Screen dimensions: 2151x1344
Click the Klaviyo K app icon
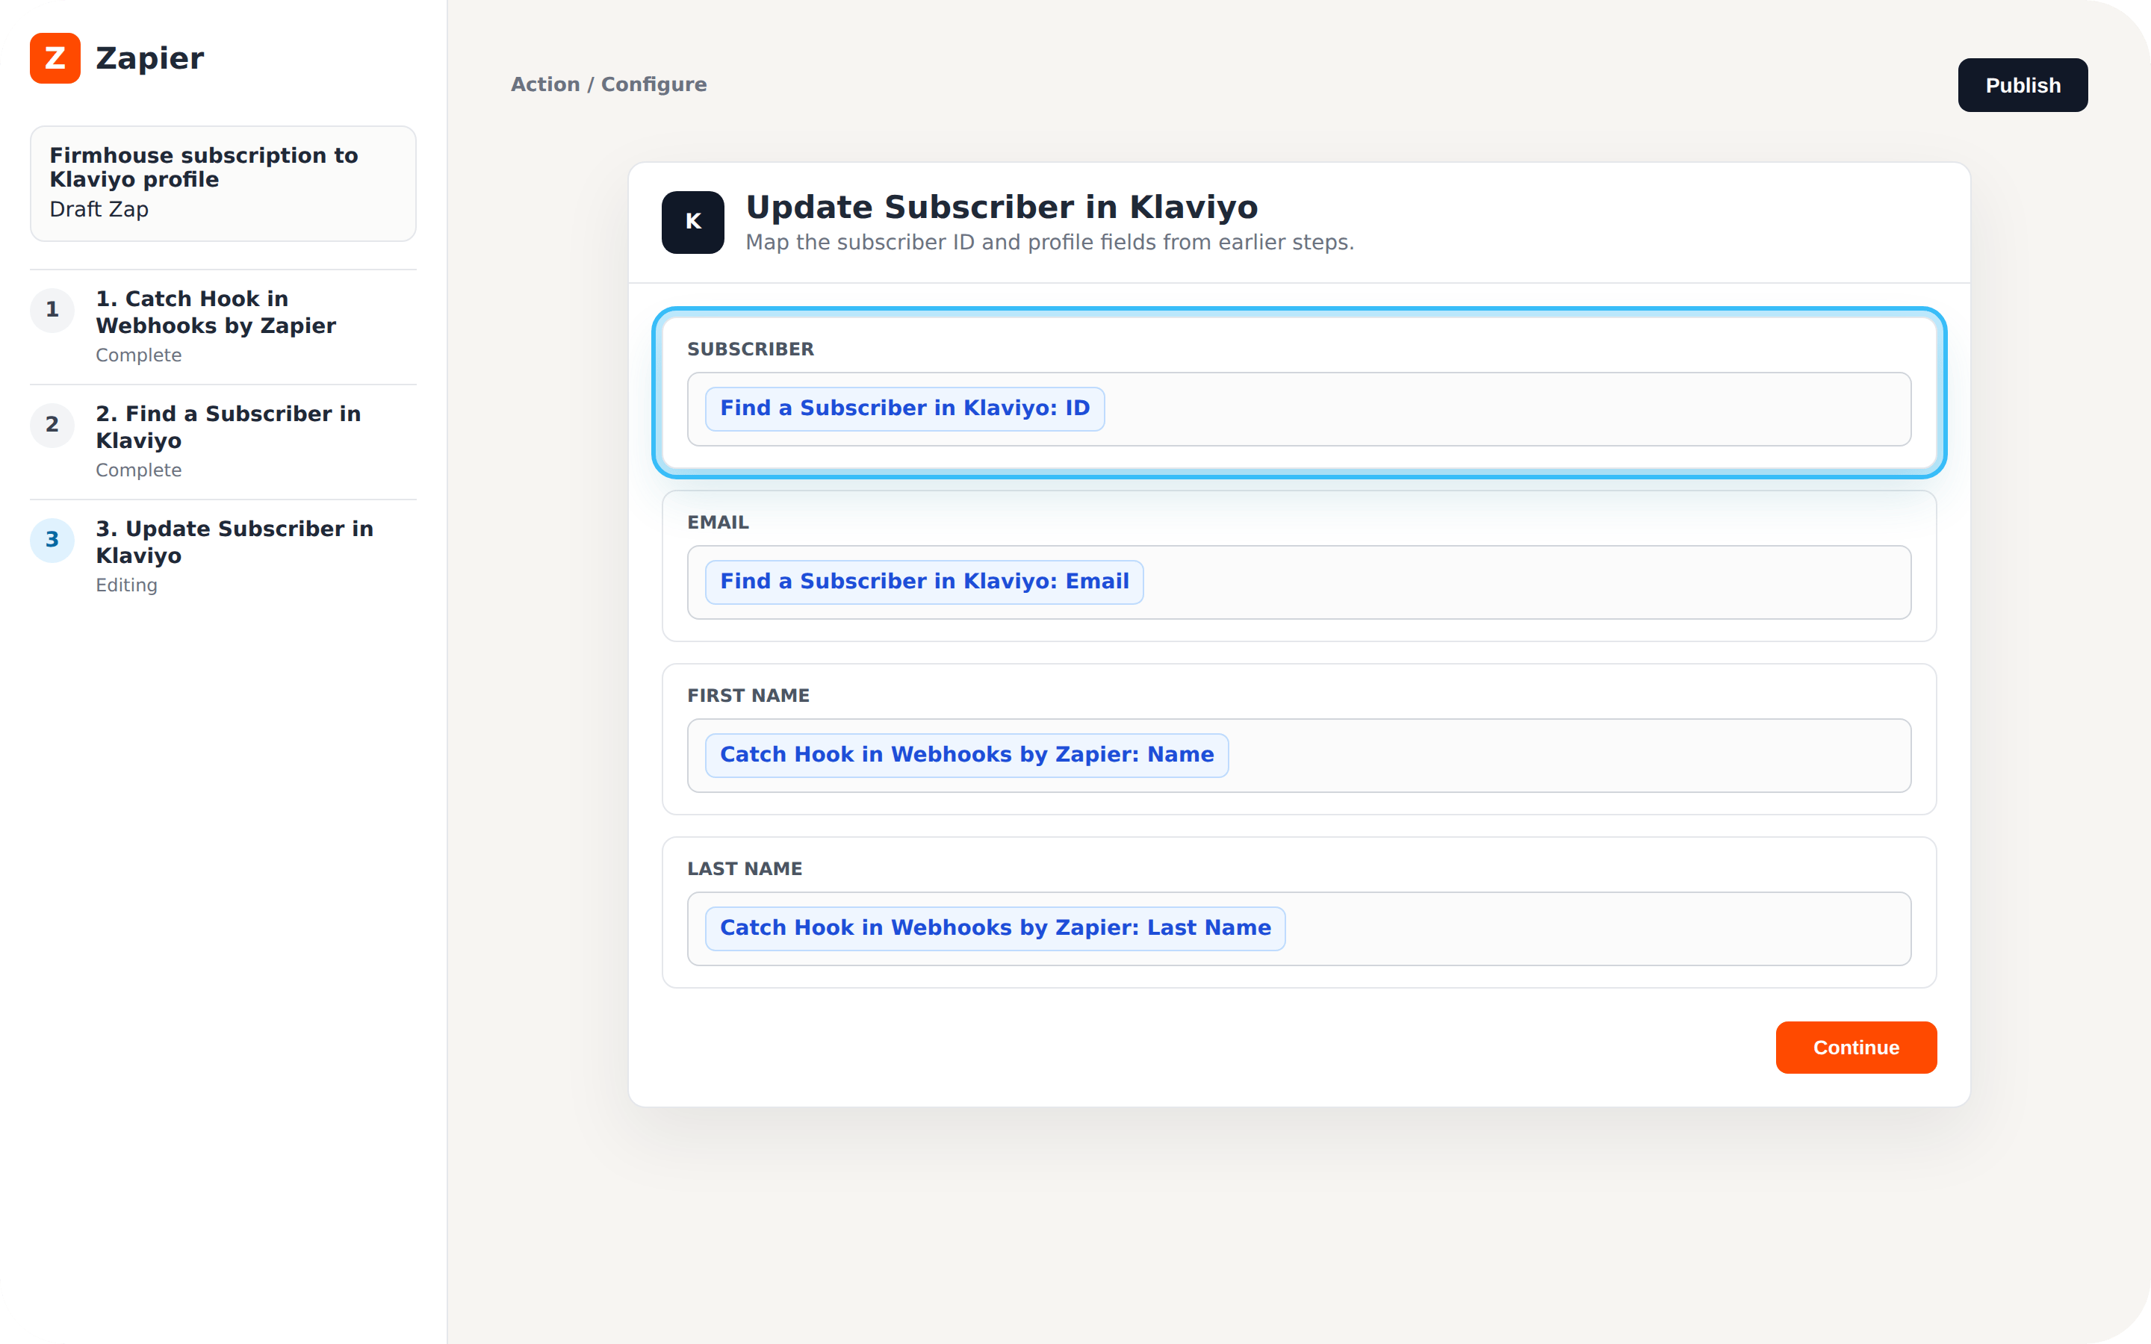point(692,223)
